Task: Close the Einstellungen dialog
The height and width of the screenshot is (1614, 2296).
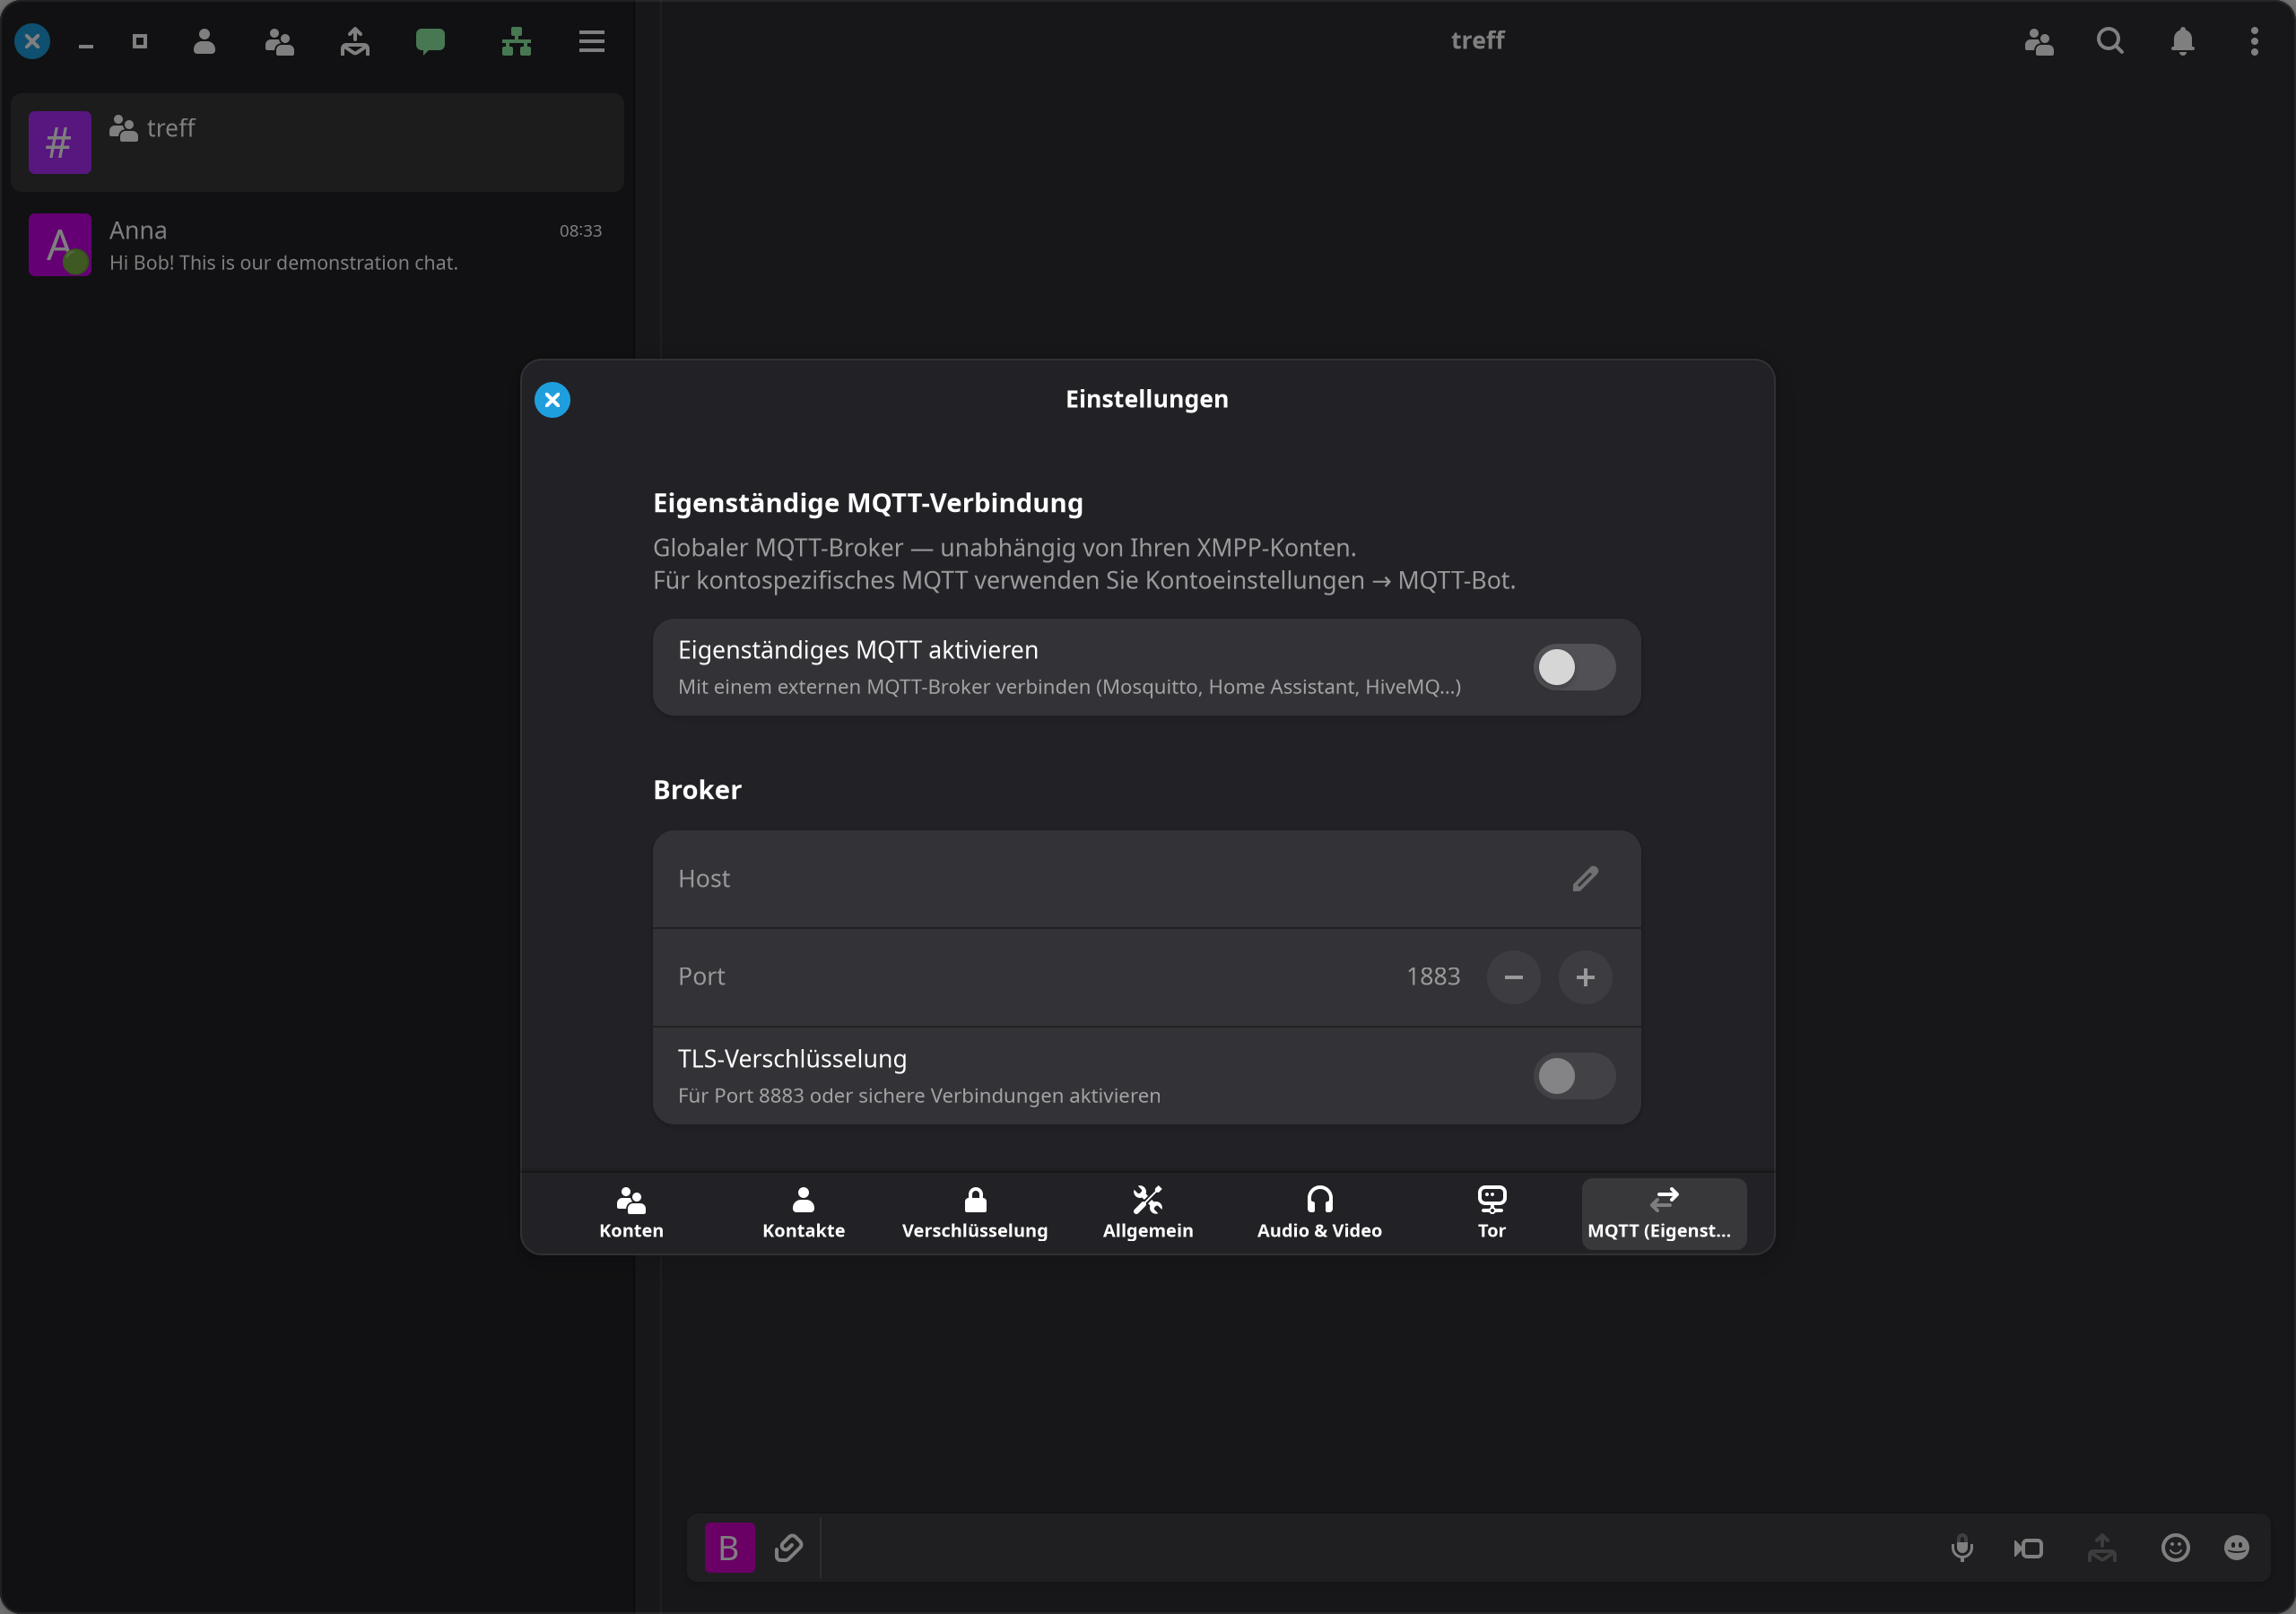Action: click(552, 400)
